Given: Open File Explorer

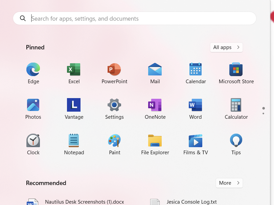Looking at the screenshot, I should pyautogui.click(x=155, y=144).
